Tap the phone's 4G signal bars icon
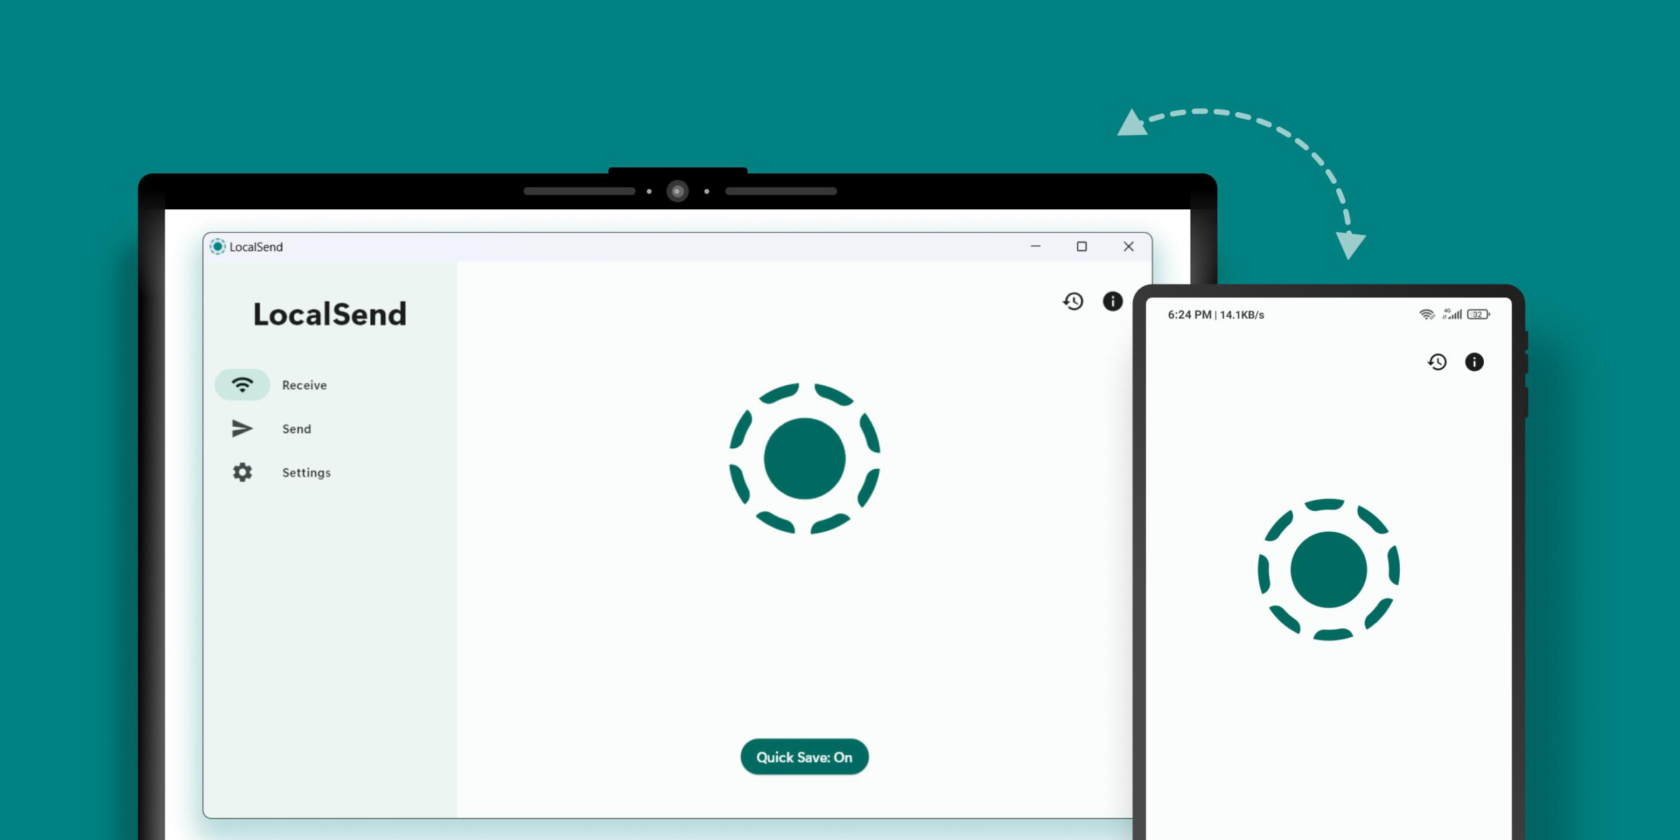The width and height of the screenshot is (1680, 840). click(1452, 314)
